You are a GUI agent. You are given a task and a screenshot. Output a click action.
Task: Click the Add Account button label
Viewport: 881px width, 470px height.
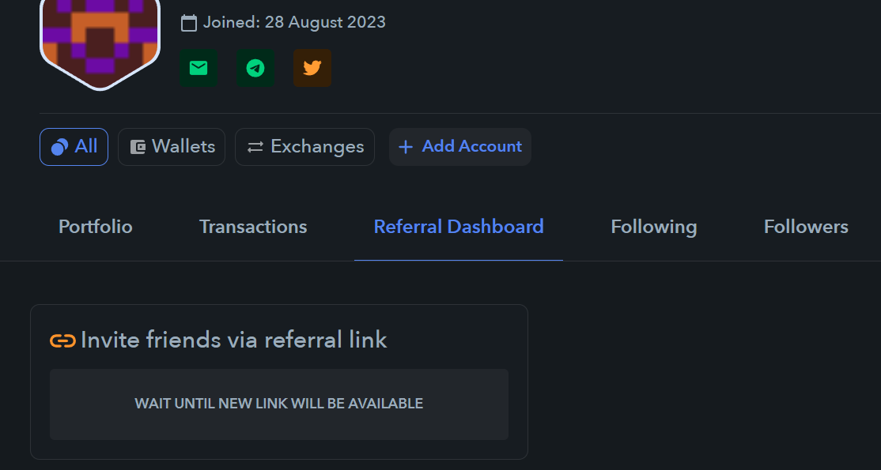point(471,147)
